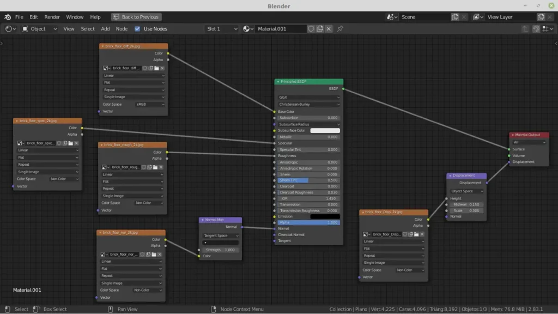Toggle node snapping in the header
The width and height of the screenshot is (558, 314).
536,29
